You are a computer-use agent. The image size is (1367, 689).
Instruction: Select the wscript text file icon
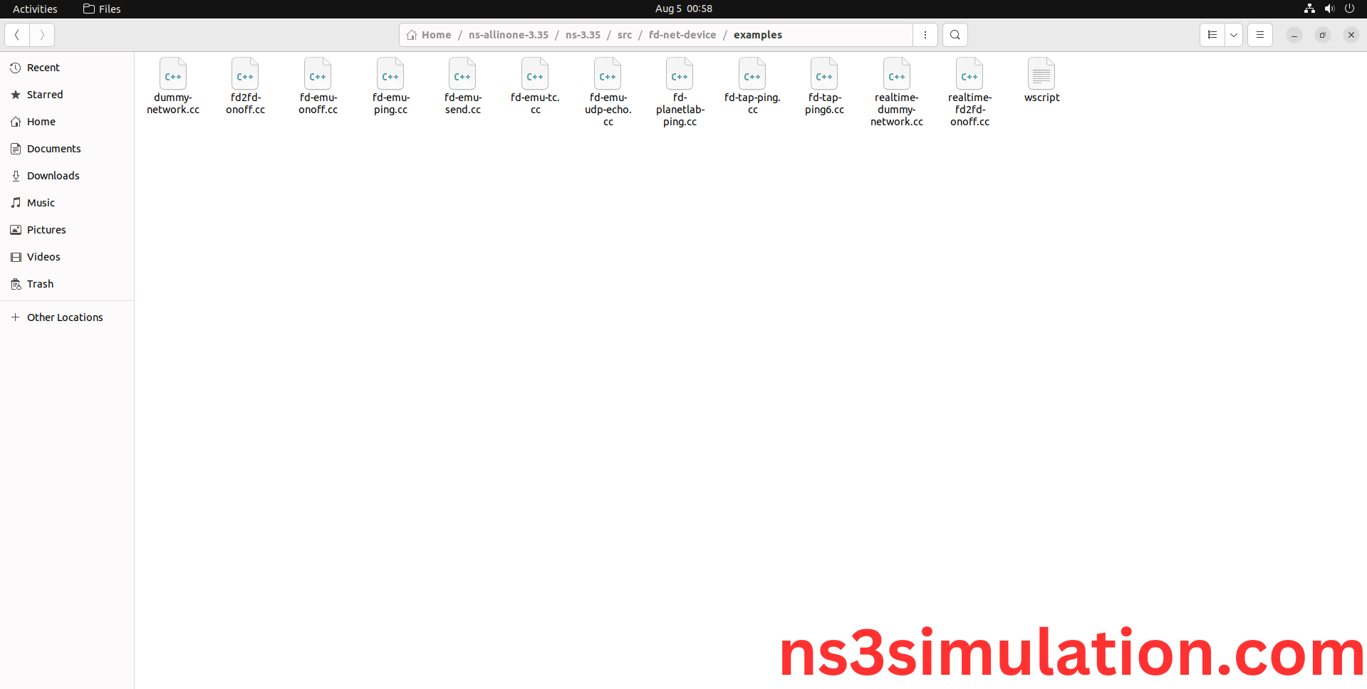(1041, 75)
